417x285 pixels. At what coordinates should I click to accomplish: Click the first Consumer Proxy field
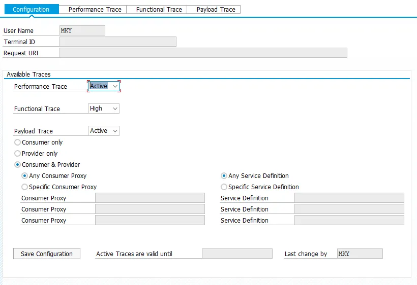coord(150,198)
